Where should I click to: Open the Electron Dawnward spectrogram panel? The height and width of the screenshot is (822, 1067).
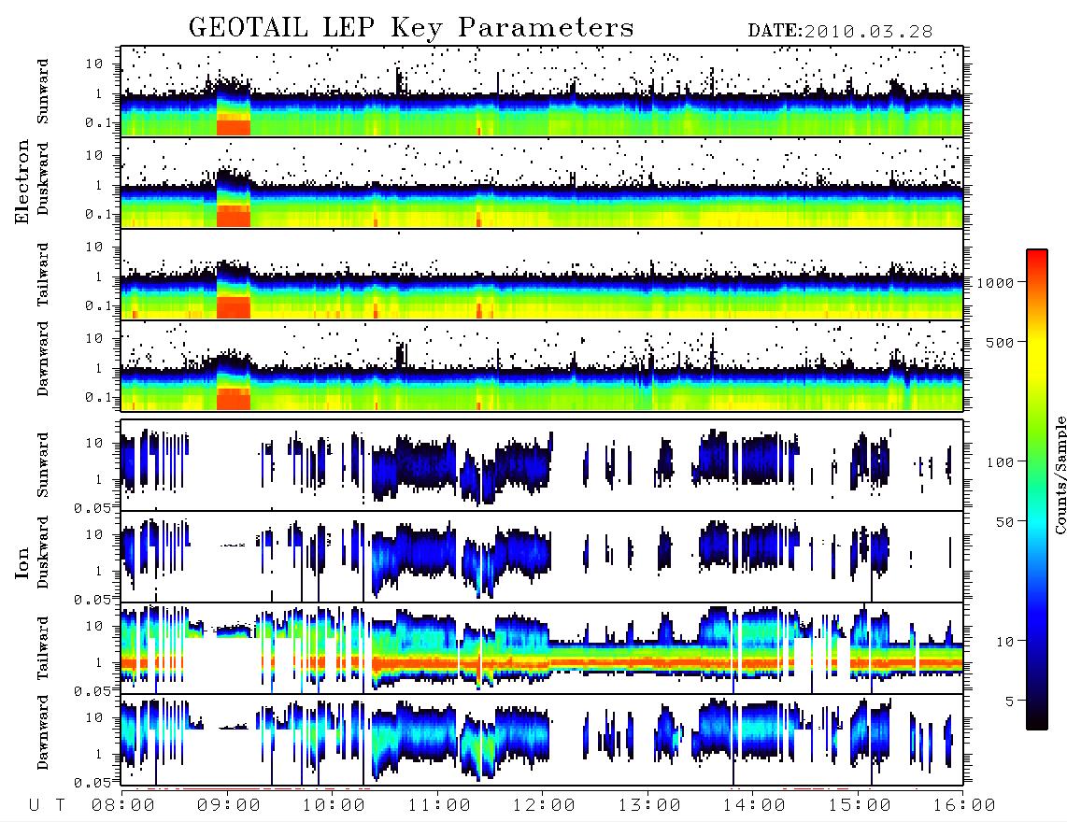point(542,366)
